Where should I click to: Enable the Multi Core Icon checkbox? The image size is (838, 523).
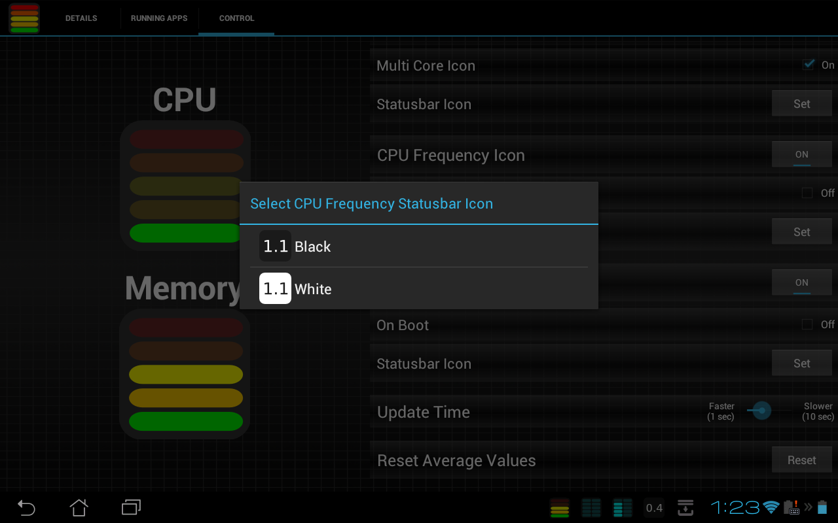click(x=808, y=65)
